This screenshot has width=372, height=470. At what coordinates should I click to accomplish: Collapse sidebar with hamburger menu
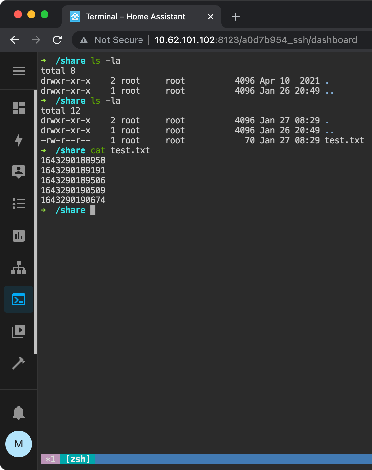tap(19, 71)
